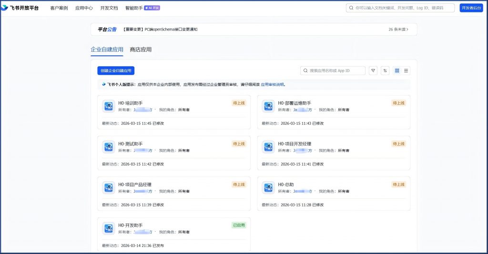Click the H0-培训助手 app icon
This screenshot has width=488, height=254.
click(x=108, y=106)
